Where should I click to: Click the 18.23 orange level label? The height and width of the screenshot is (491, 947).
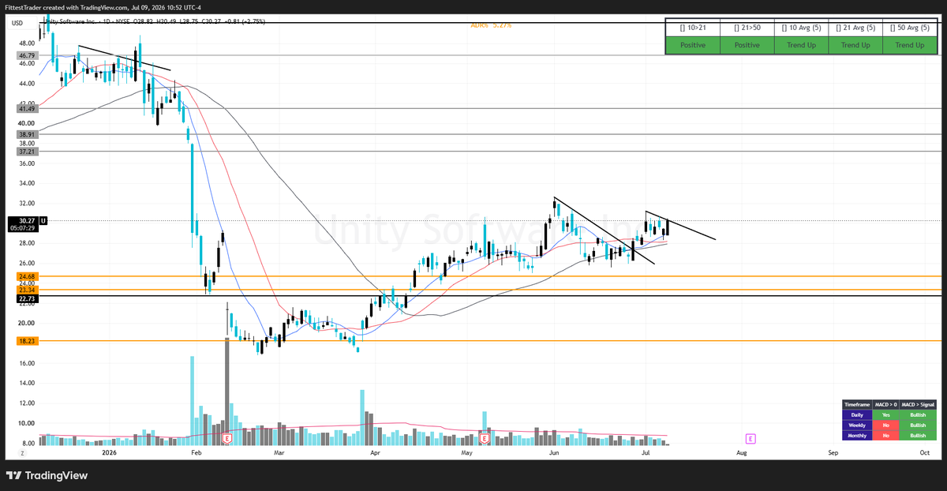tap(28, 341)
